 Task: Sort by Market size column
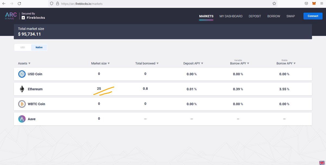pyautogui.click(x=101, y=63)
